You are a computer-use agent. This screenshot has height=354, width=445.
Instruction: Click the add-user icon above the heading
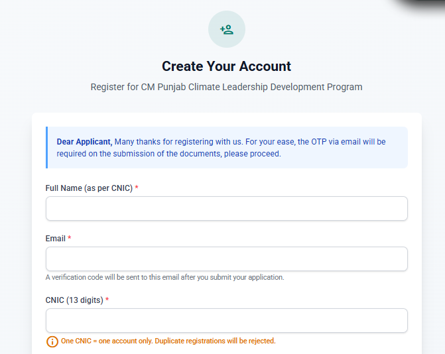click(227, 29)
